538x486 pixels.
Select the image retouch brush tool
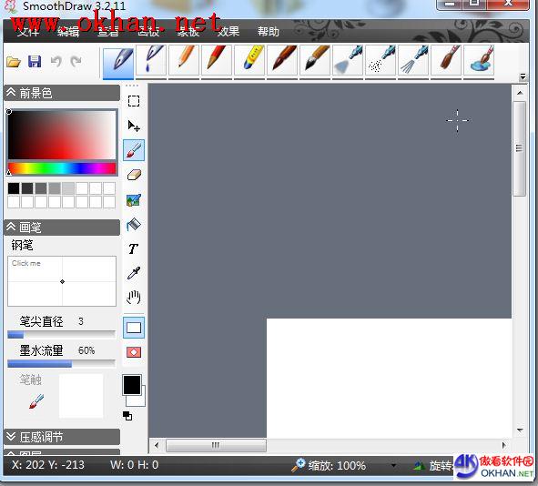pos(134,200)
